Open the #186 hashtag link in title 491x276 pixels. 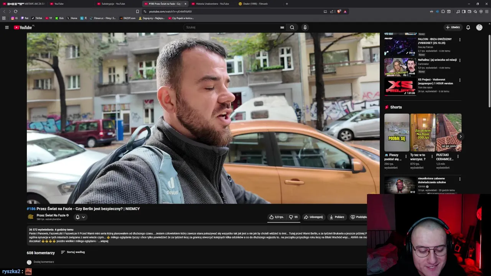(31, 209)
